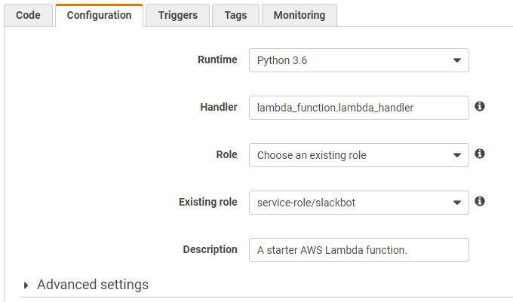Screen dimensions: 513x302
Task: Click the Runtime field label
Action: click(x=217, y=59)
